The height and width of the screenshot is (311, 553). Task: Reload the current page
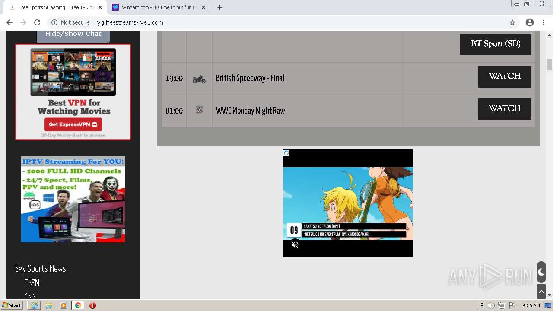(37, 22)
